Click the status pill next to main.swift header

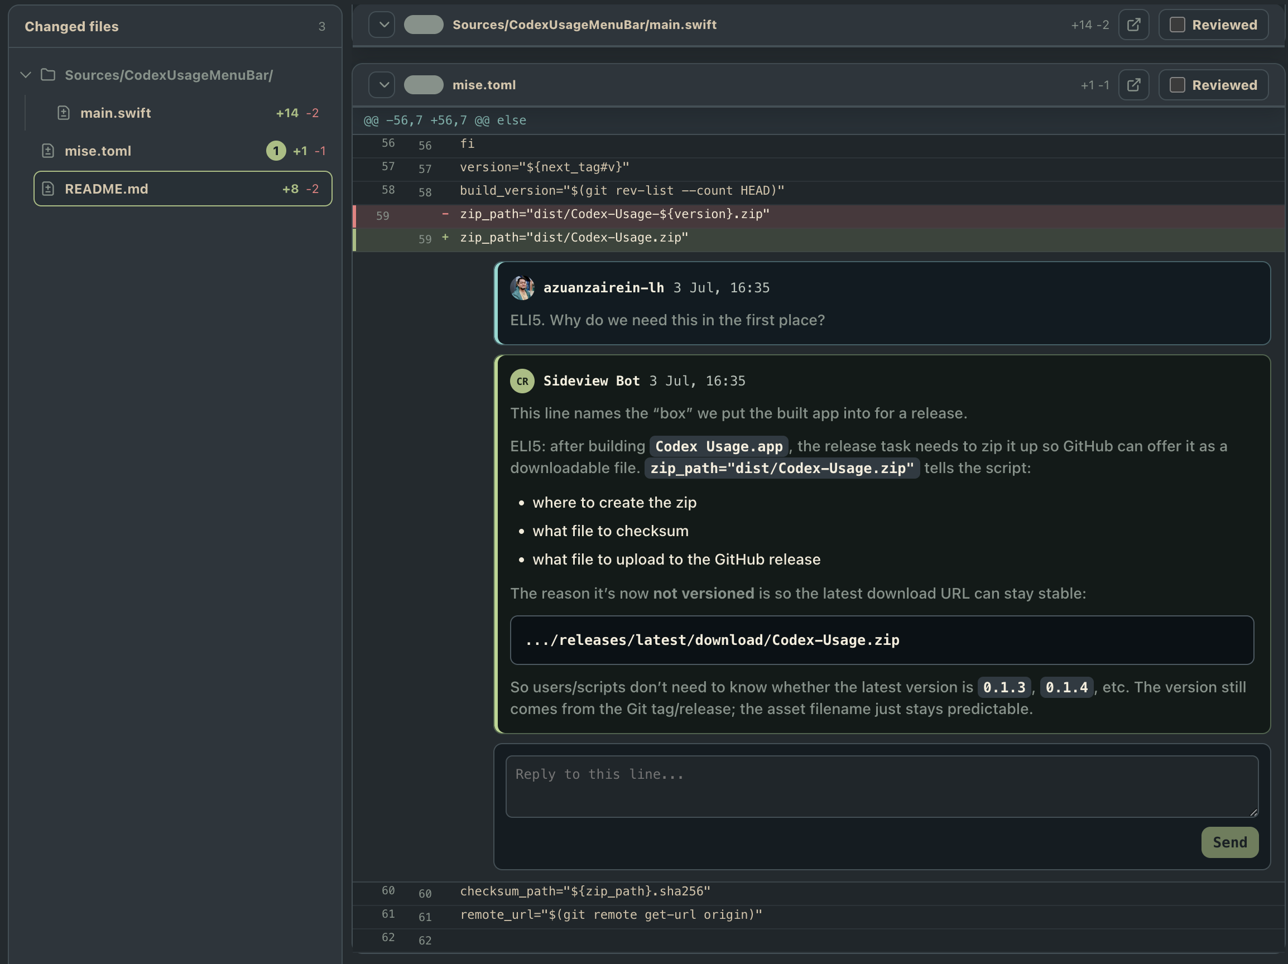pyautogui.click(x=424, y=25)
